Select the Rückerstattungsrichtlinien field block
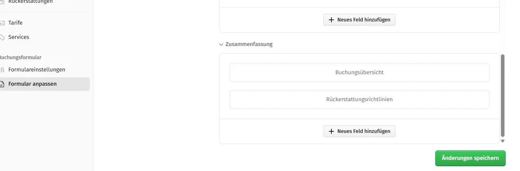Viewport: 520px width, 171px height. [x=359, y=100]
